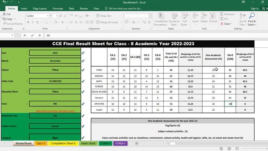The image size is (268, 151).
Task: Open the FORM-I sheet tab
Action: [105, 143]
